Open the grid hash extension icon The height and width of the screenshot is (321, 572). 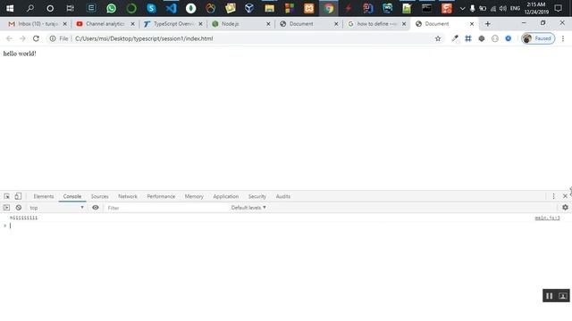pyautogui.click(x=468, y=38)
